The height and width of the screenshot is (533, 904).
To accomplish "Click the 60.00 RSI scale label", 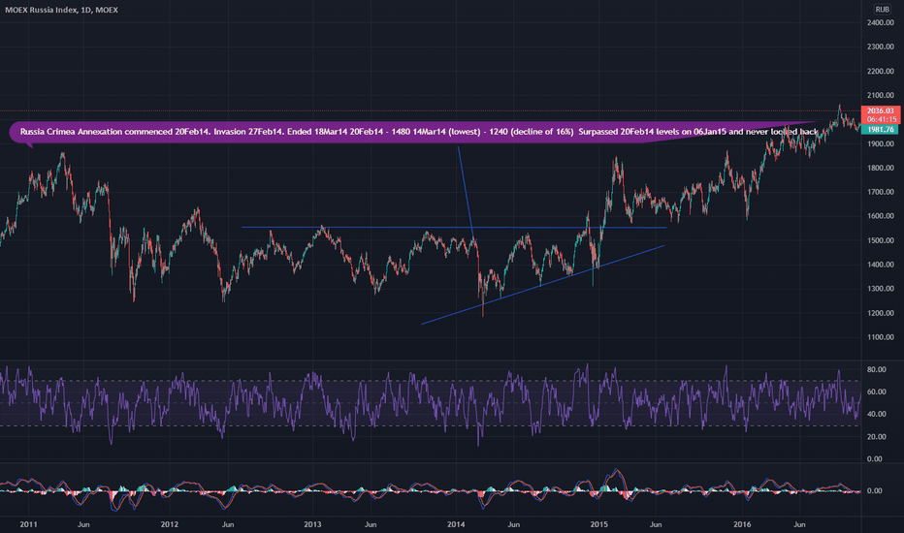I will point(876,392).
